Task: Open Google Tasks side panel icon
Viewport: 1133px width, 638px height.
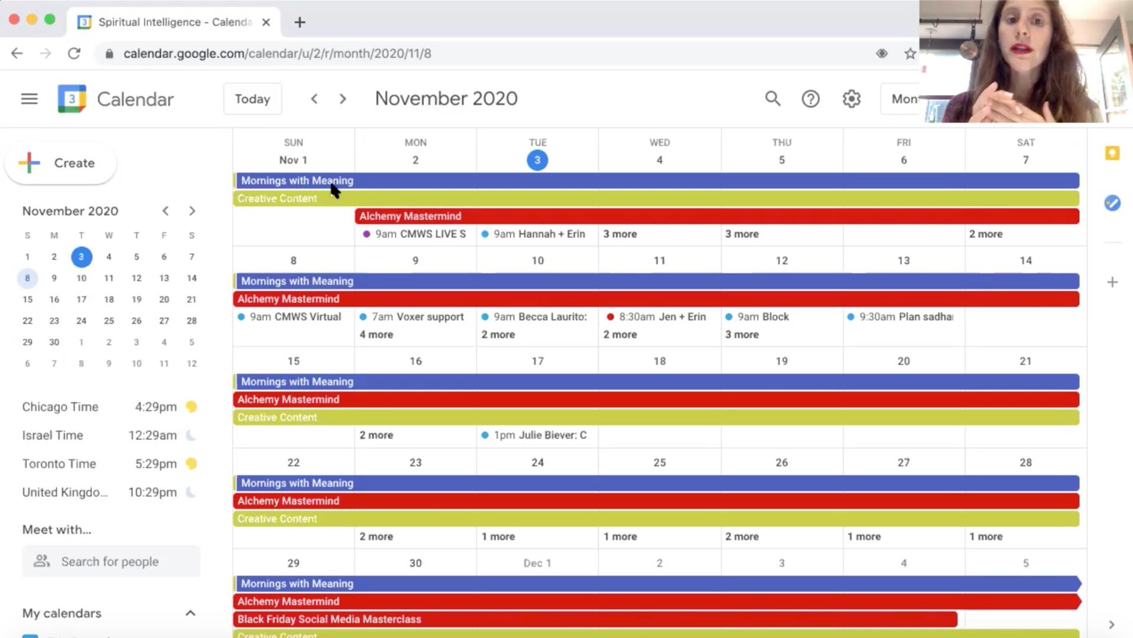Action: [x=1112, y=203]
